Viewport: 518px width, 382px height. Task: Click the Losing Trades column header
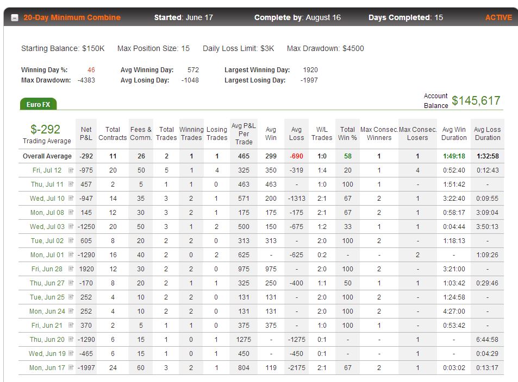pos(217,133)
